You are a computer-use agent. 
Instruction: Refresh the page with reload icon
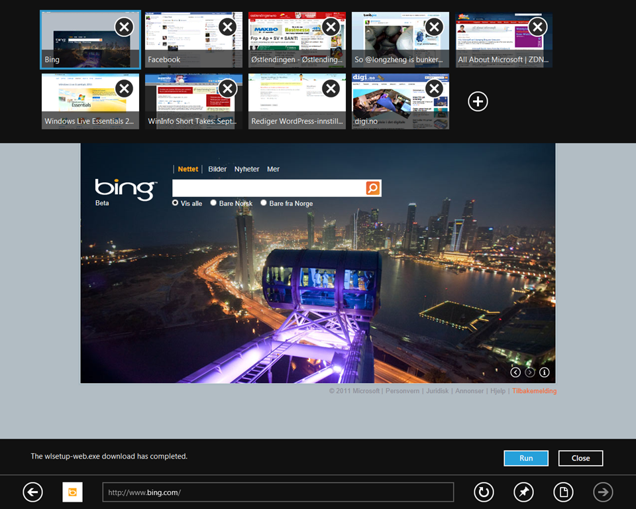[484, 492]
